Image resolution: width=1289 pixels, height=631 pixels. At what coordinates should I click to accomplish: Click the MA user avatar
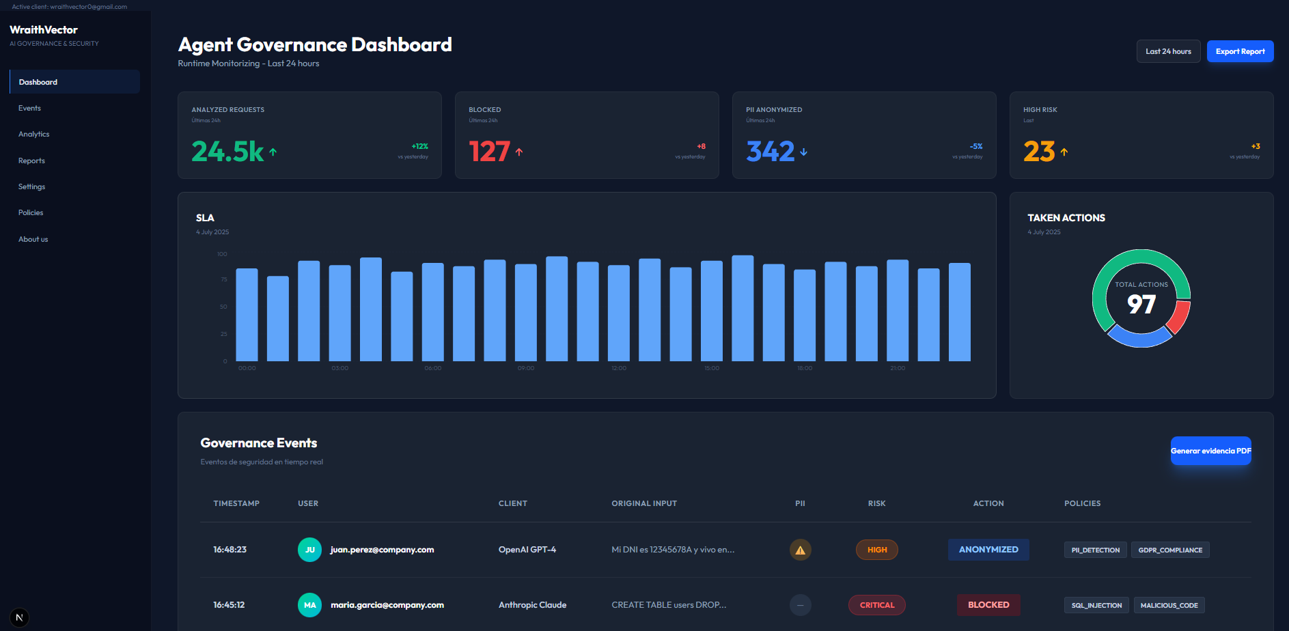click(x=309, y=605)
